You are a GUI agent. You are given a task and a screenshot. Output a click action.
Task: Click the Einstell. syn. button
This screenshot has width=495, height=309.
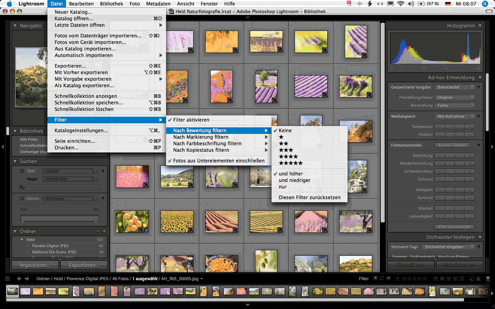pyautogui.click(x=411, y=265)
